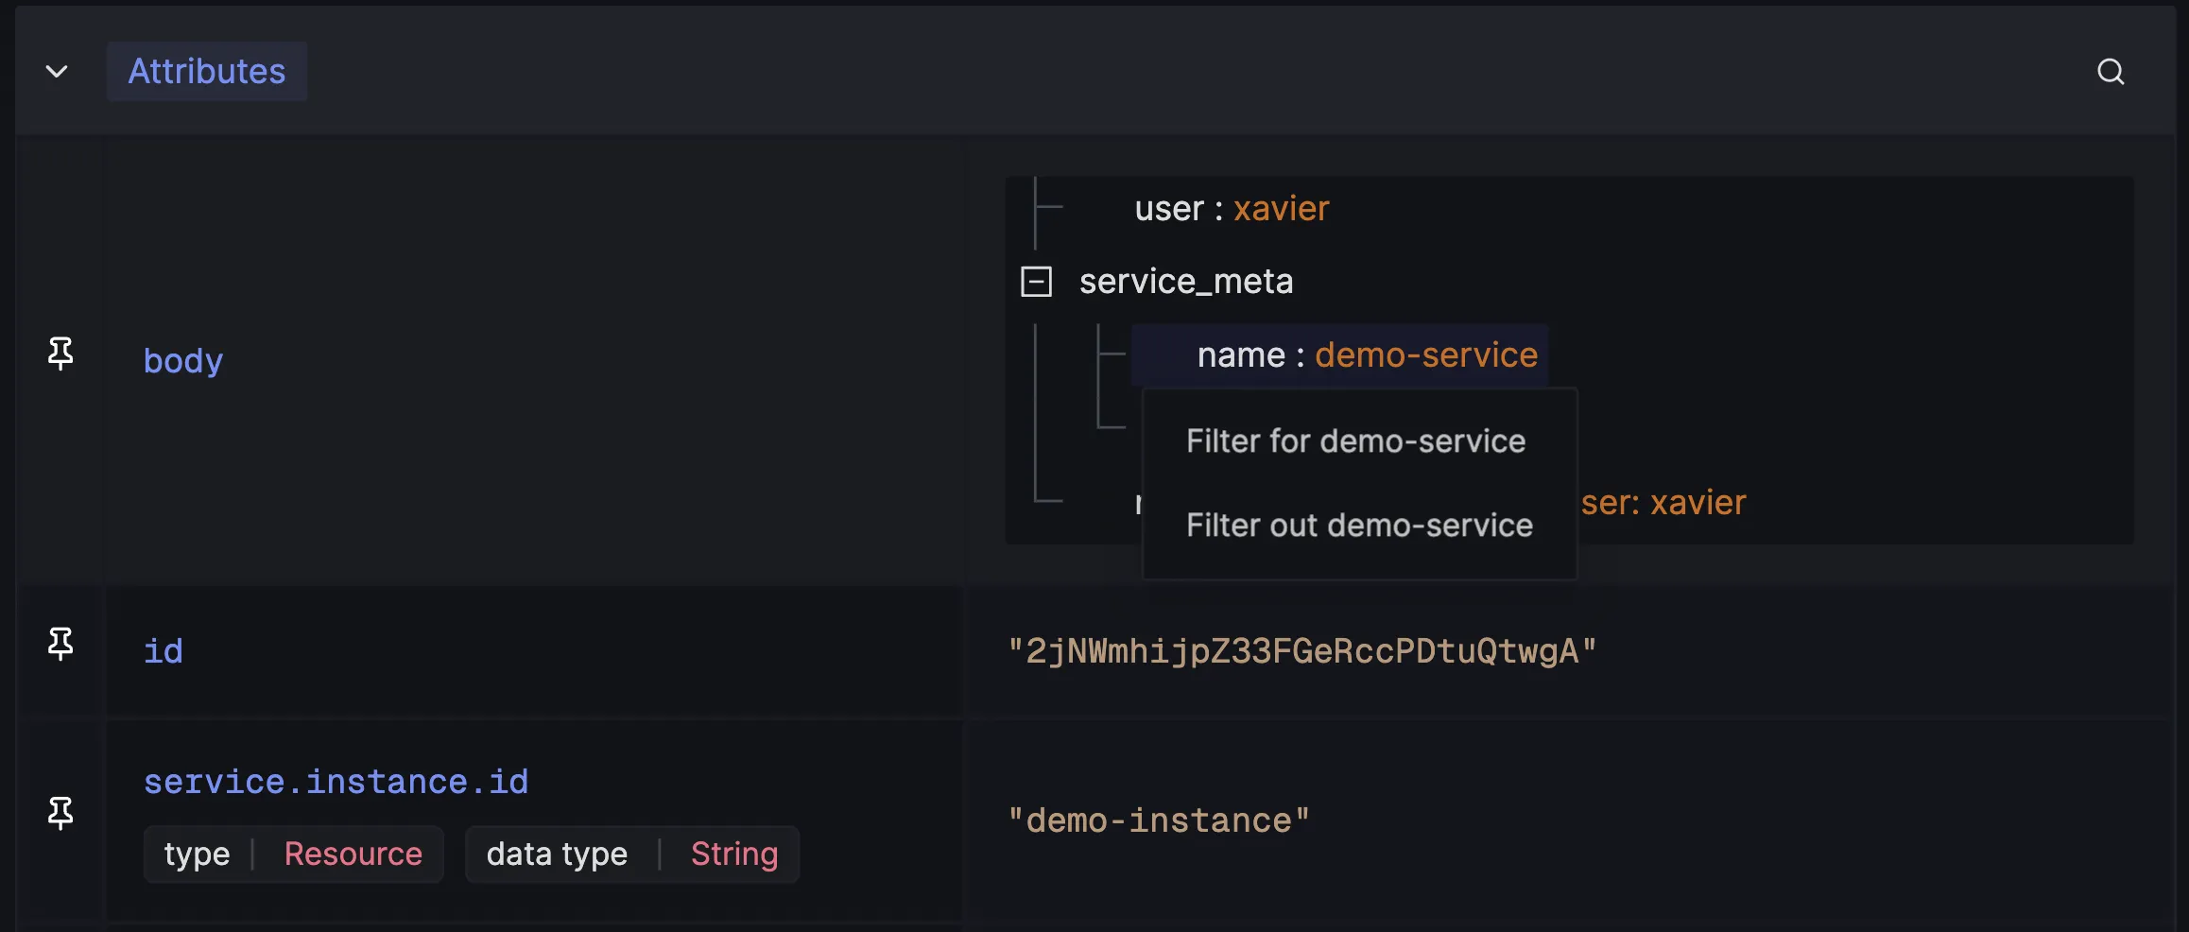Click the Attributes tab label

207,71
